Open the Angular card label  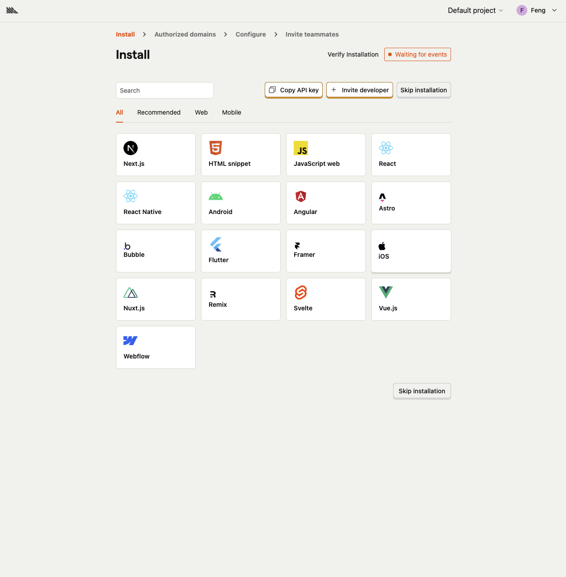[305, 212]
